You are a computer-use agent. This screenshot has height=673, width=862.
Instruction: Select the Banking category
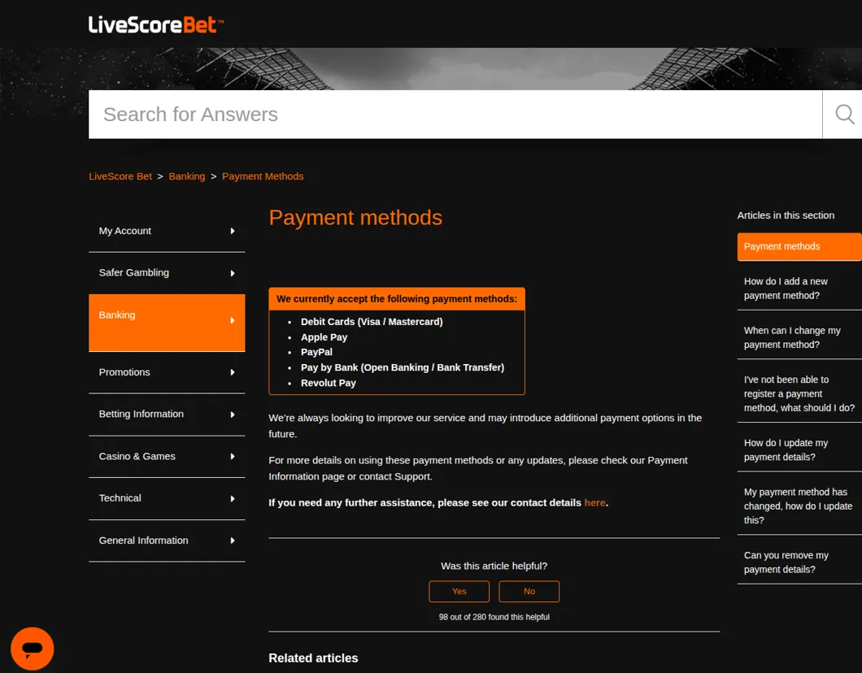(x=167, y=323)
